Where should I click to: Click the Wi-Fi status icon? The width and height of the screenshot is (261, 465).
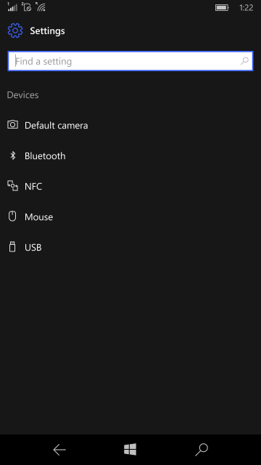41,7
